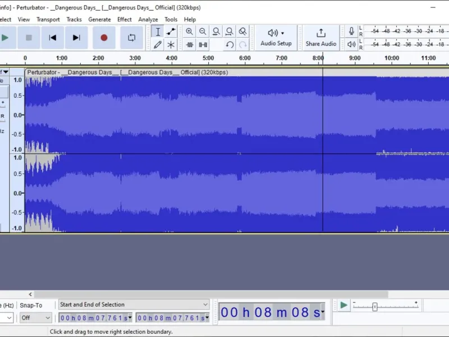449x337 pixels.
Task: Activate the Selection I-beam tool
Action: (x=158, y=31)
